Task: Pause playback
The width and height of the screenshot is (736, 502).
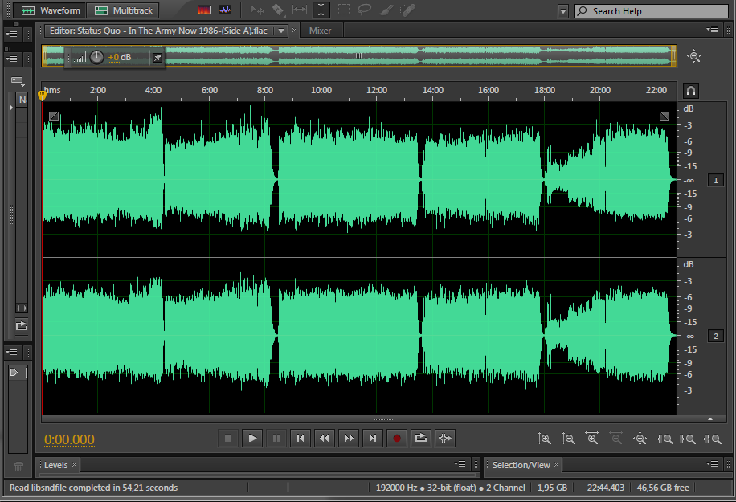Action: point(276,439)
